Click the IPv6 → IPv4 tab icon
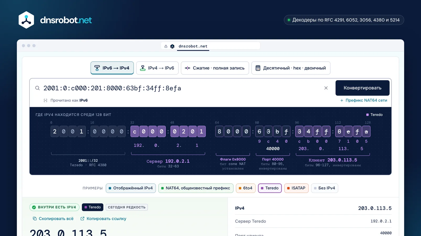 coord(97,68)
